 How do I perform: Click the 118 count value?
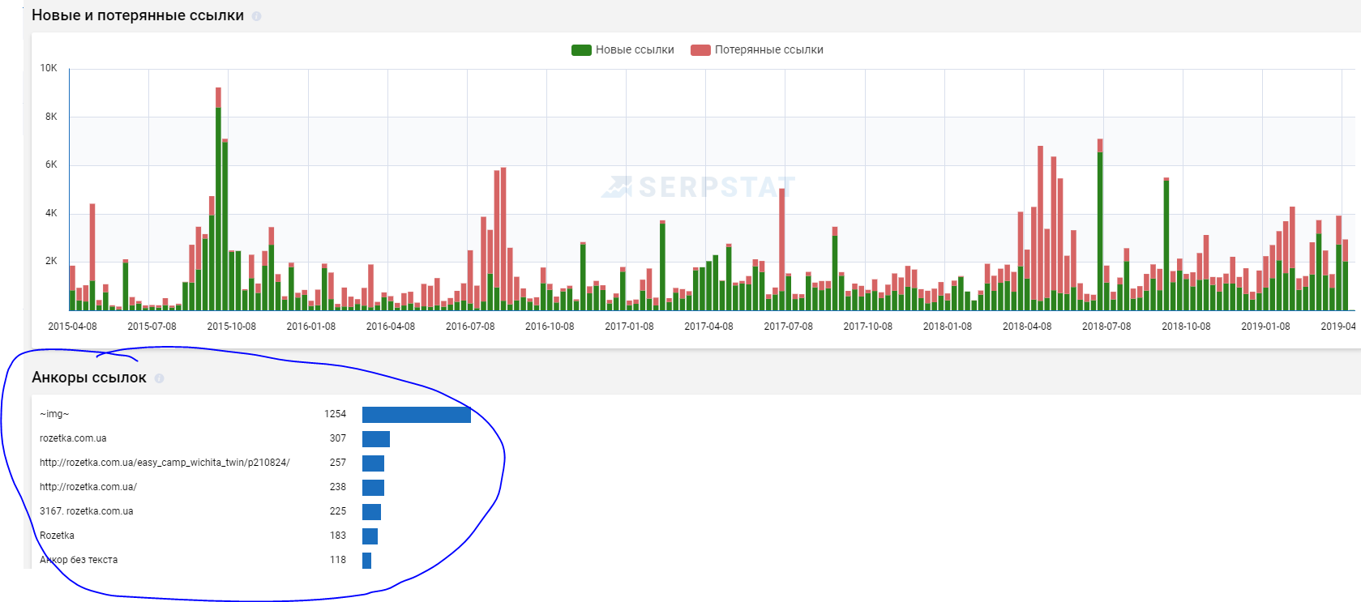tap(338, 560)
